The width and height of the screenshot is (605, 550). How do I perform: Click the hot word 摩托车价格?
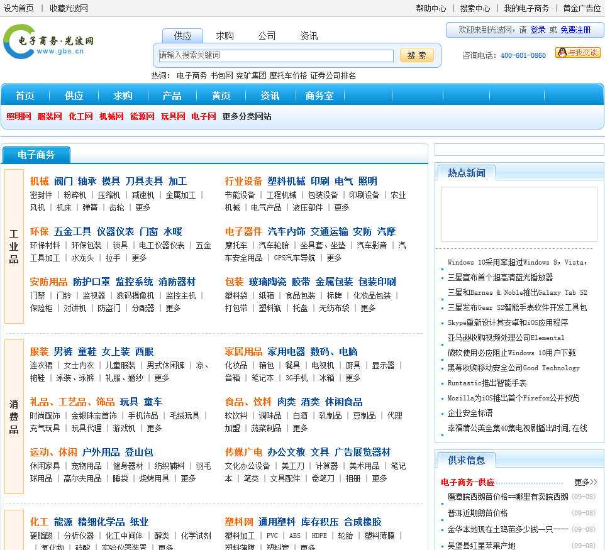(288, 75)
